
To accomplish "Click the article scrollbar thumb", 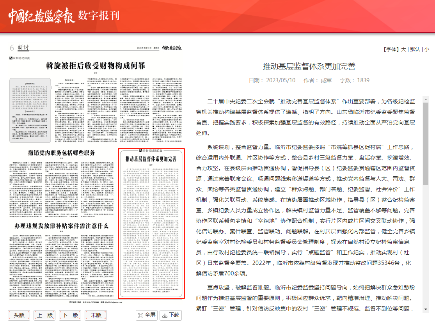I will coord(426,144).
